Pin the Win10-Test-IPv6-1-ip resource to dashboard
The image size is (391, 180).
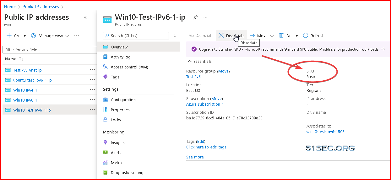click(195, 17)
